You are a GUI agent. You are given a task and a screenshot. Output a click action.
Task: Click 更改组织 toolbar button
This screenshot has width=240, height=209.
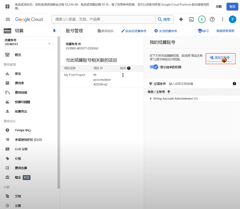[105, 31]
